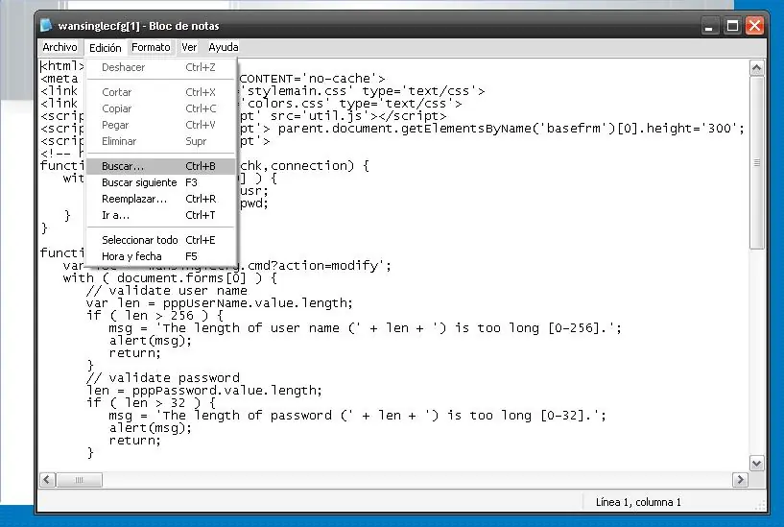The image size is (784, 527).
Task: Close the Edición menu
Action: coord(105,48)
